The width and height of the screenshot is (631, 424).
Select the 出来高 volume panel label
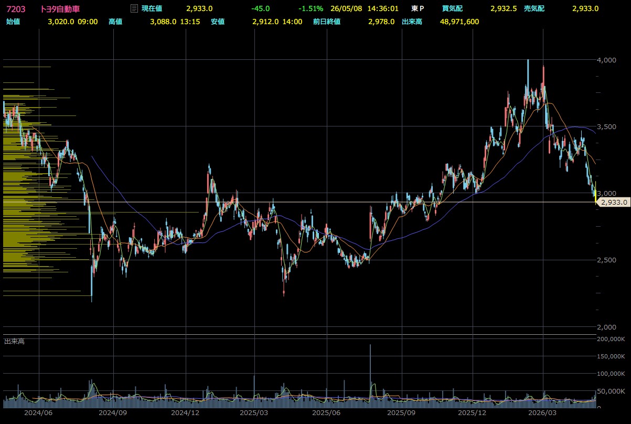pyautogui.click(x=14, y=342)
